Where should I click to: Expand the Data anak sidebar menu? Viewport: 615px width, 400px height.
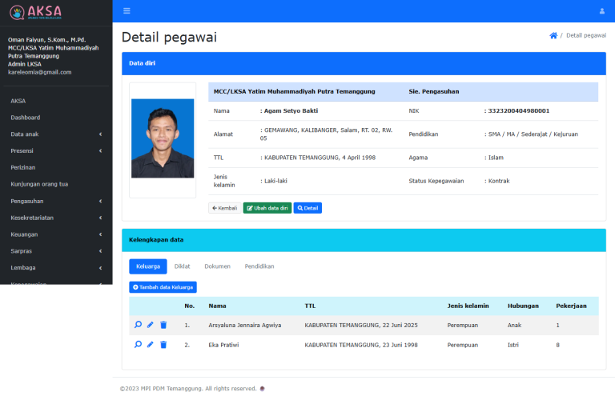click(x=56, y=134)
